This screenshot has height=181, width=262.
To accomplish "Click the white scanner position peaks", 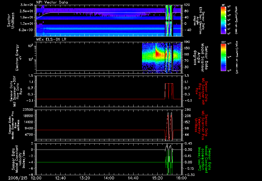I will [170, 126].
